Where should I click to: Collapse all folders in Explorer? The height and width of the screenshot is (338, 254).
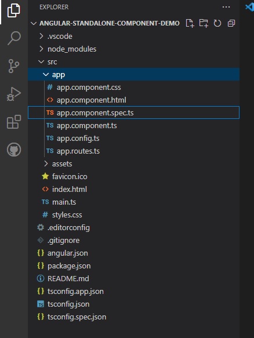(231, 23)
